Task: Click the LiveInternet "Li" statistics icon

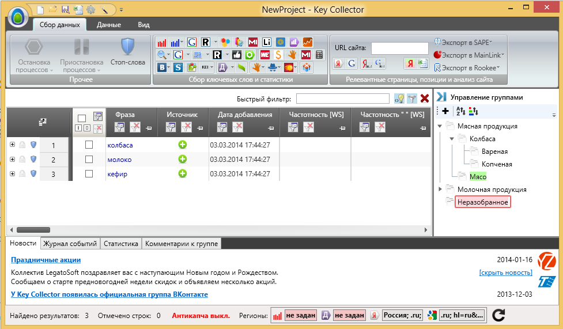Action: [266, 42]
